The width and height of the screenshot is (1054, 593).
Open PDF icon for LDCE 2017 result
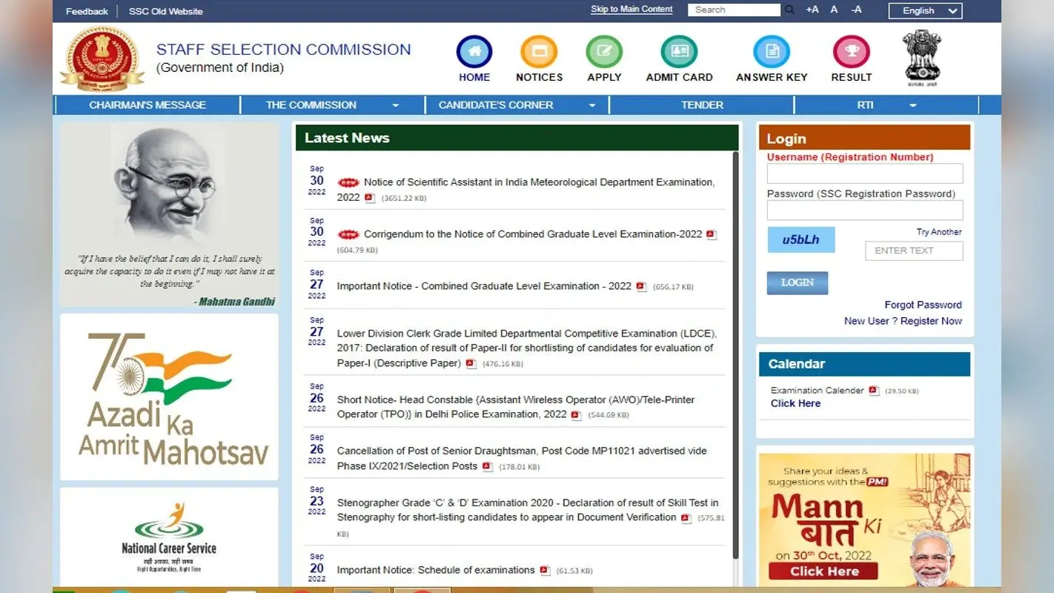(x=471, y=364)
